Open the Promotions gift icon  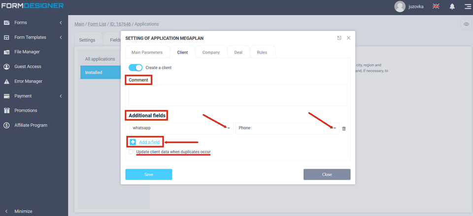[6, 111]
